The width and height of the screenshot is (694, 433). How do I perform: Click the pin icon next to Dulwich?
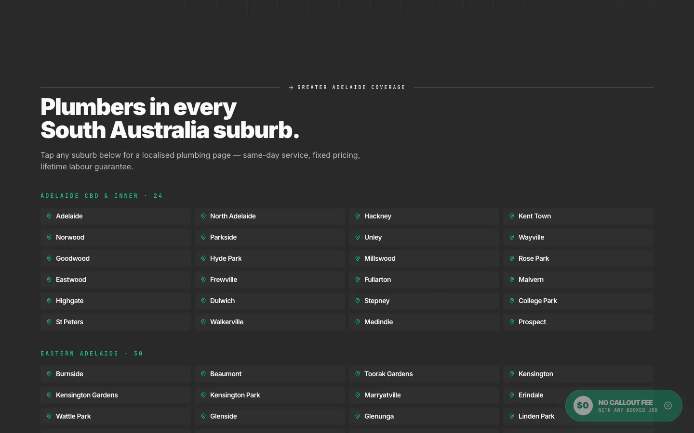[203, 301]
